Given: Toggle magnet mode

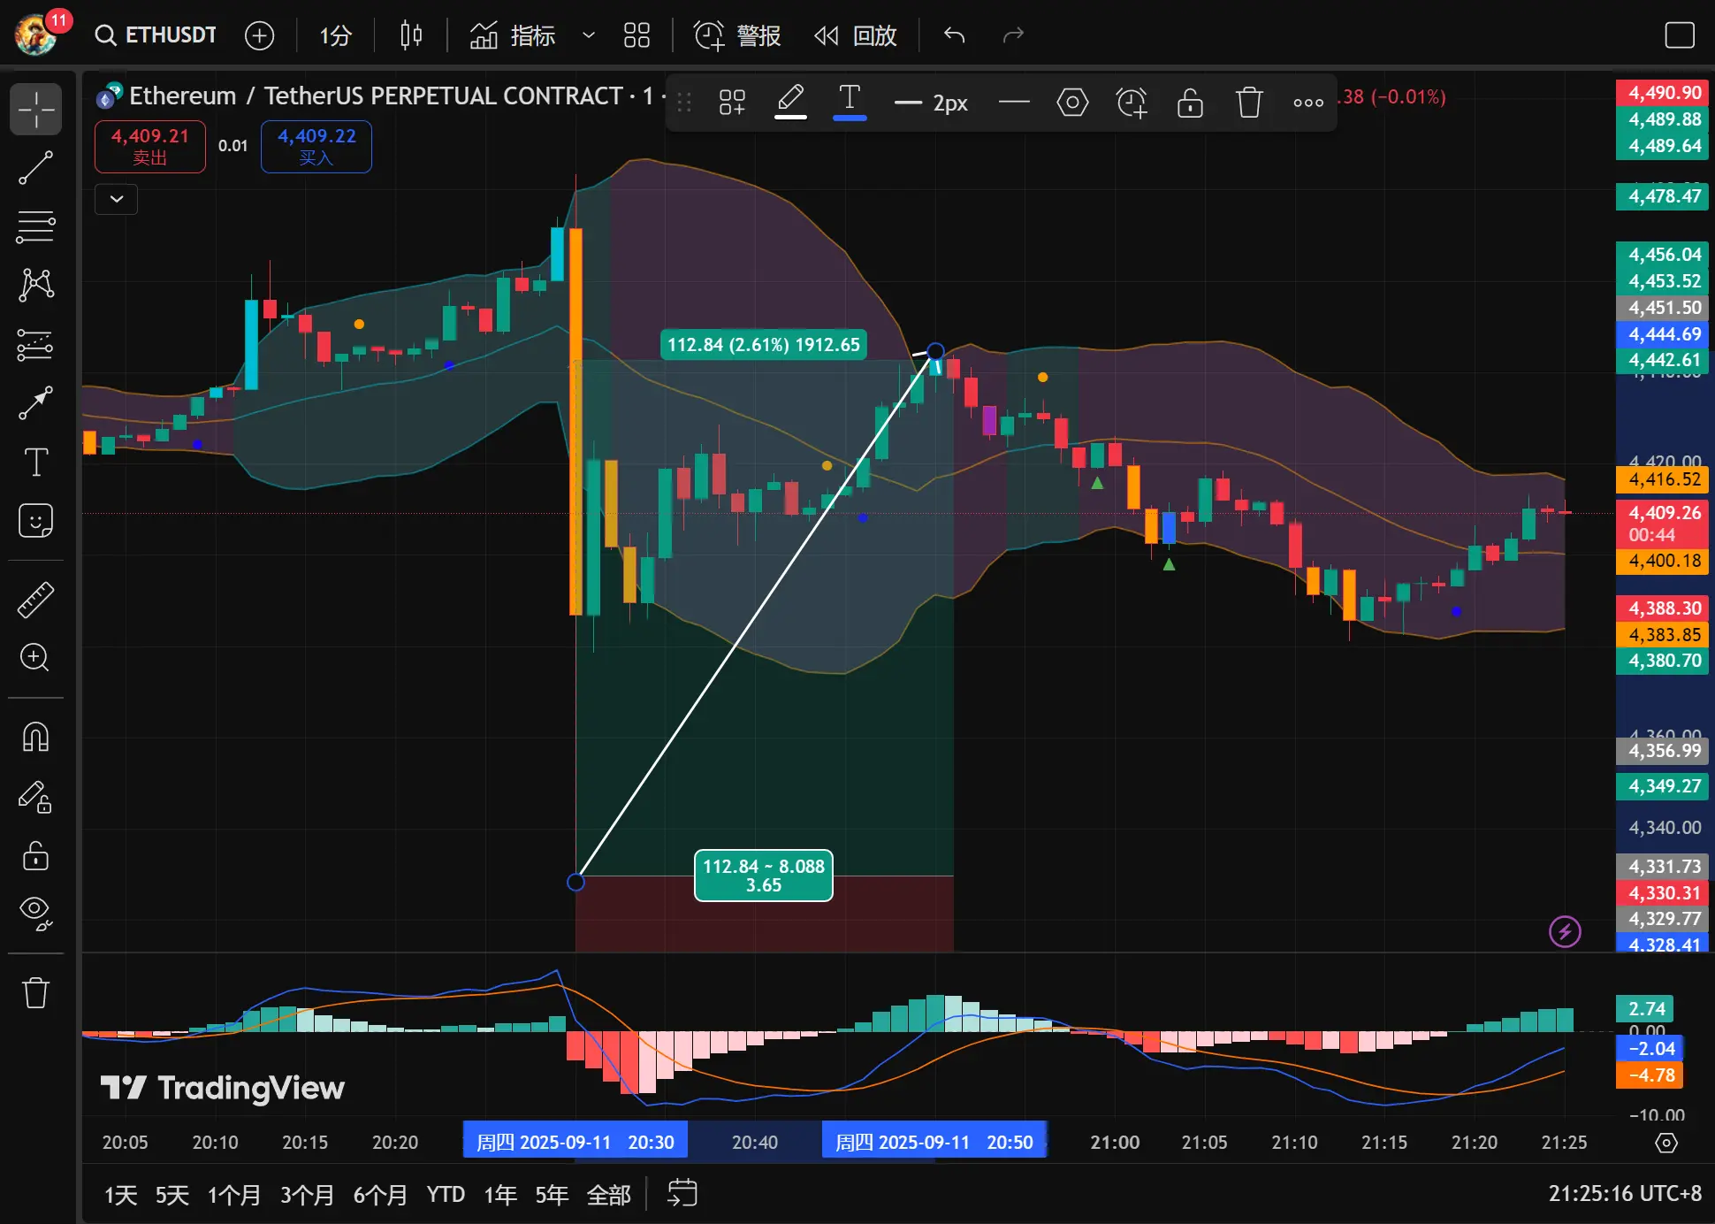Looking at the screenshot, I should point(35,737).
